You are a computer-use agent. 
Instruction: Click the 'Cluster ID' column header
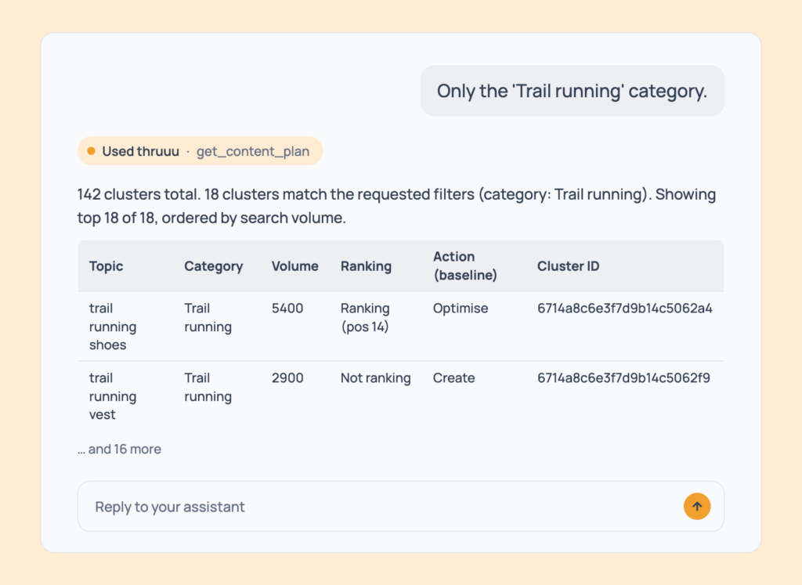click(x=568, y=266)
